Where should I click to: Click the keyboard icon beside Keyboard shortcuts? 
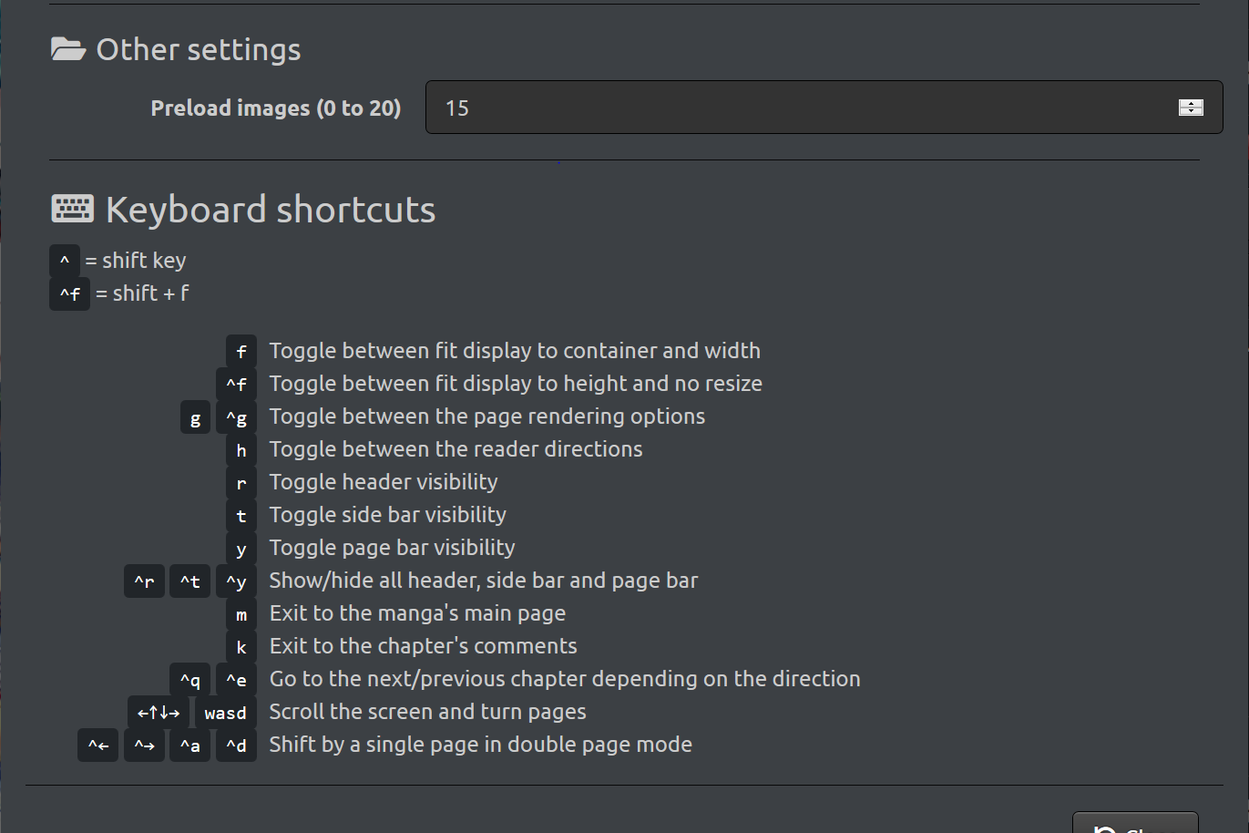(x=72, y=209)
